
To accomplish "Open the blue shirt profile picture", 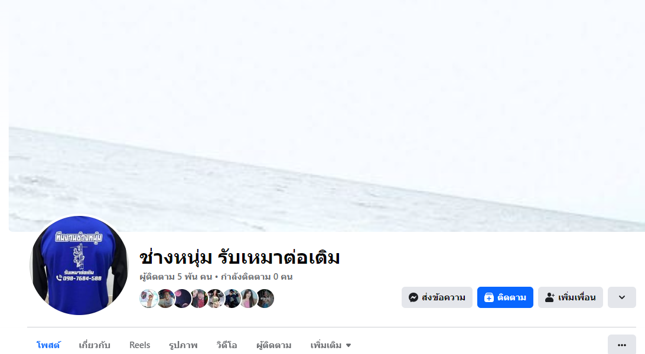I will (79, 265).
